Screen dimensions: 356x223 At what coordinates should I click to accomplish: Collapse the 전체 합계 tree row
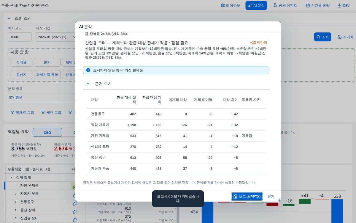pyautogui.click(x=12, y=177)
